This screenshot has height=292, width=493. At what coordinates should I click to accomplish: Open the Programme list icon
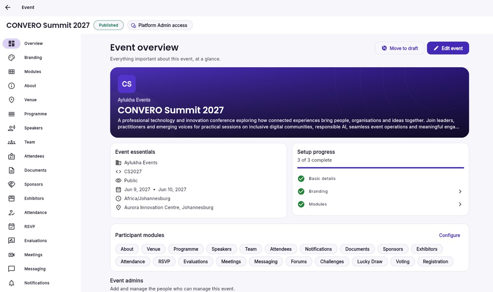[x=12, y=114]
